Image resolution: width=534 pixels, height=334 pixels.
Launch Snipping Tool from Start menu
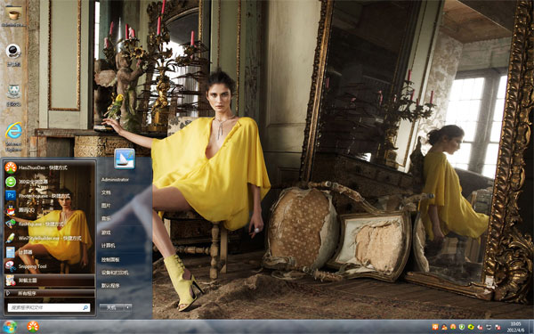(x=11, y=266)
